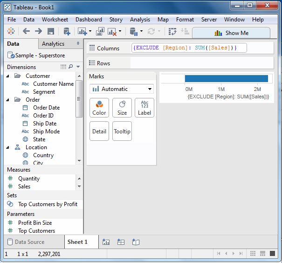Screen dimensions: 282x263
Task: Undo with the back arrow
Action: coord(26,31)
